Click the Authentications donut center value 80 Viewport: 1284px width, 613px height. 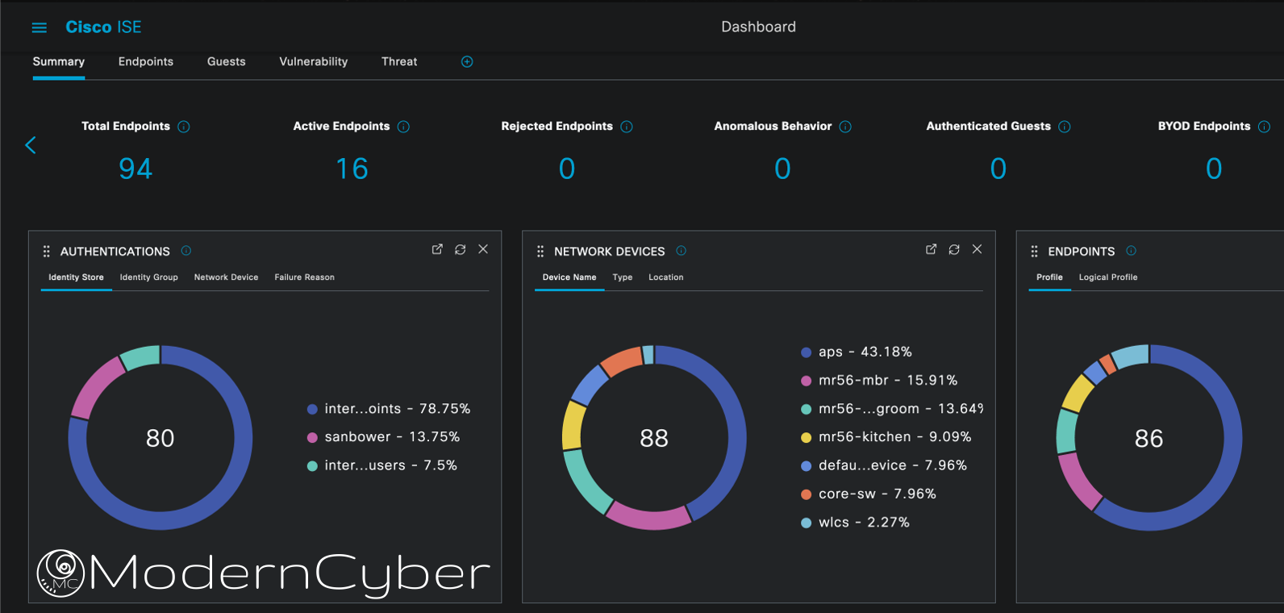click(x=160, y=438)
